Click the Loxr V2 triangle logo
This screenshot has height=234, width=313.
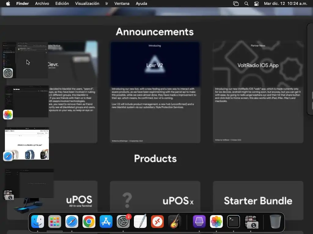[154, 64]
